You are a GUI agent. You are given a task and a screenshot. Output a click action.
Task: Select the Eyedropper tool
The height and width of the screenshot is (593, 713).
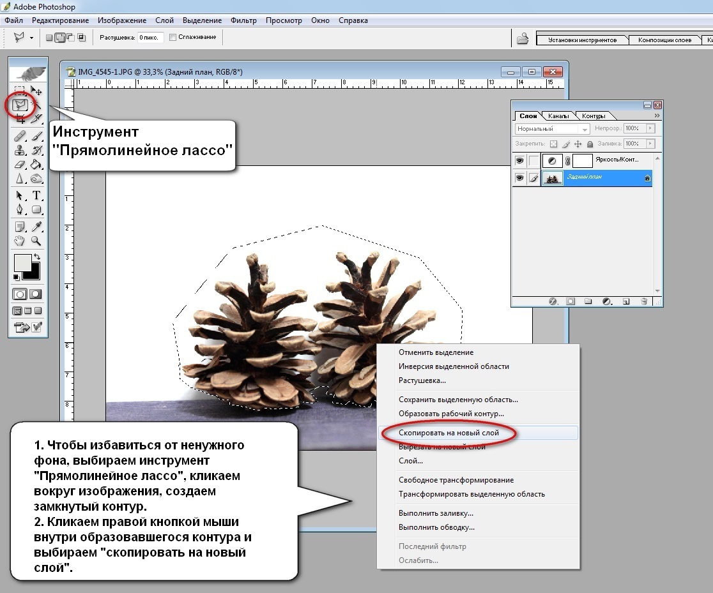tap(36, 227)
